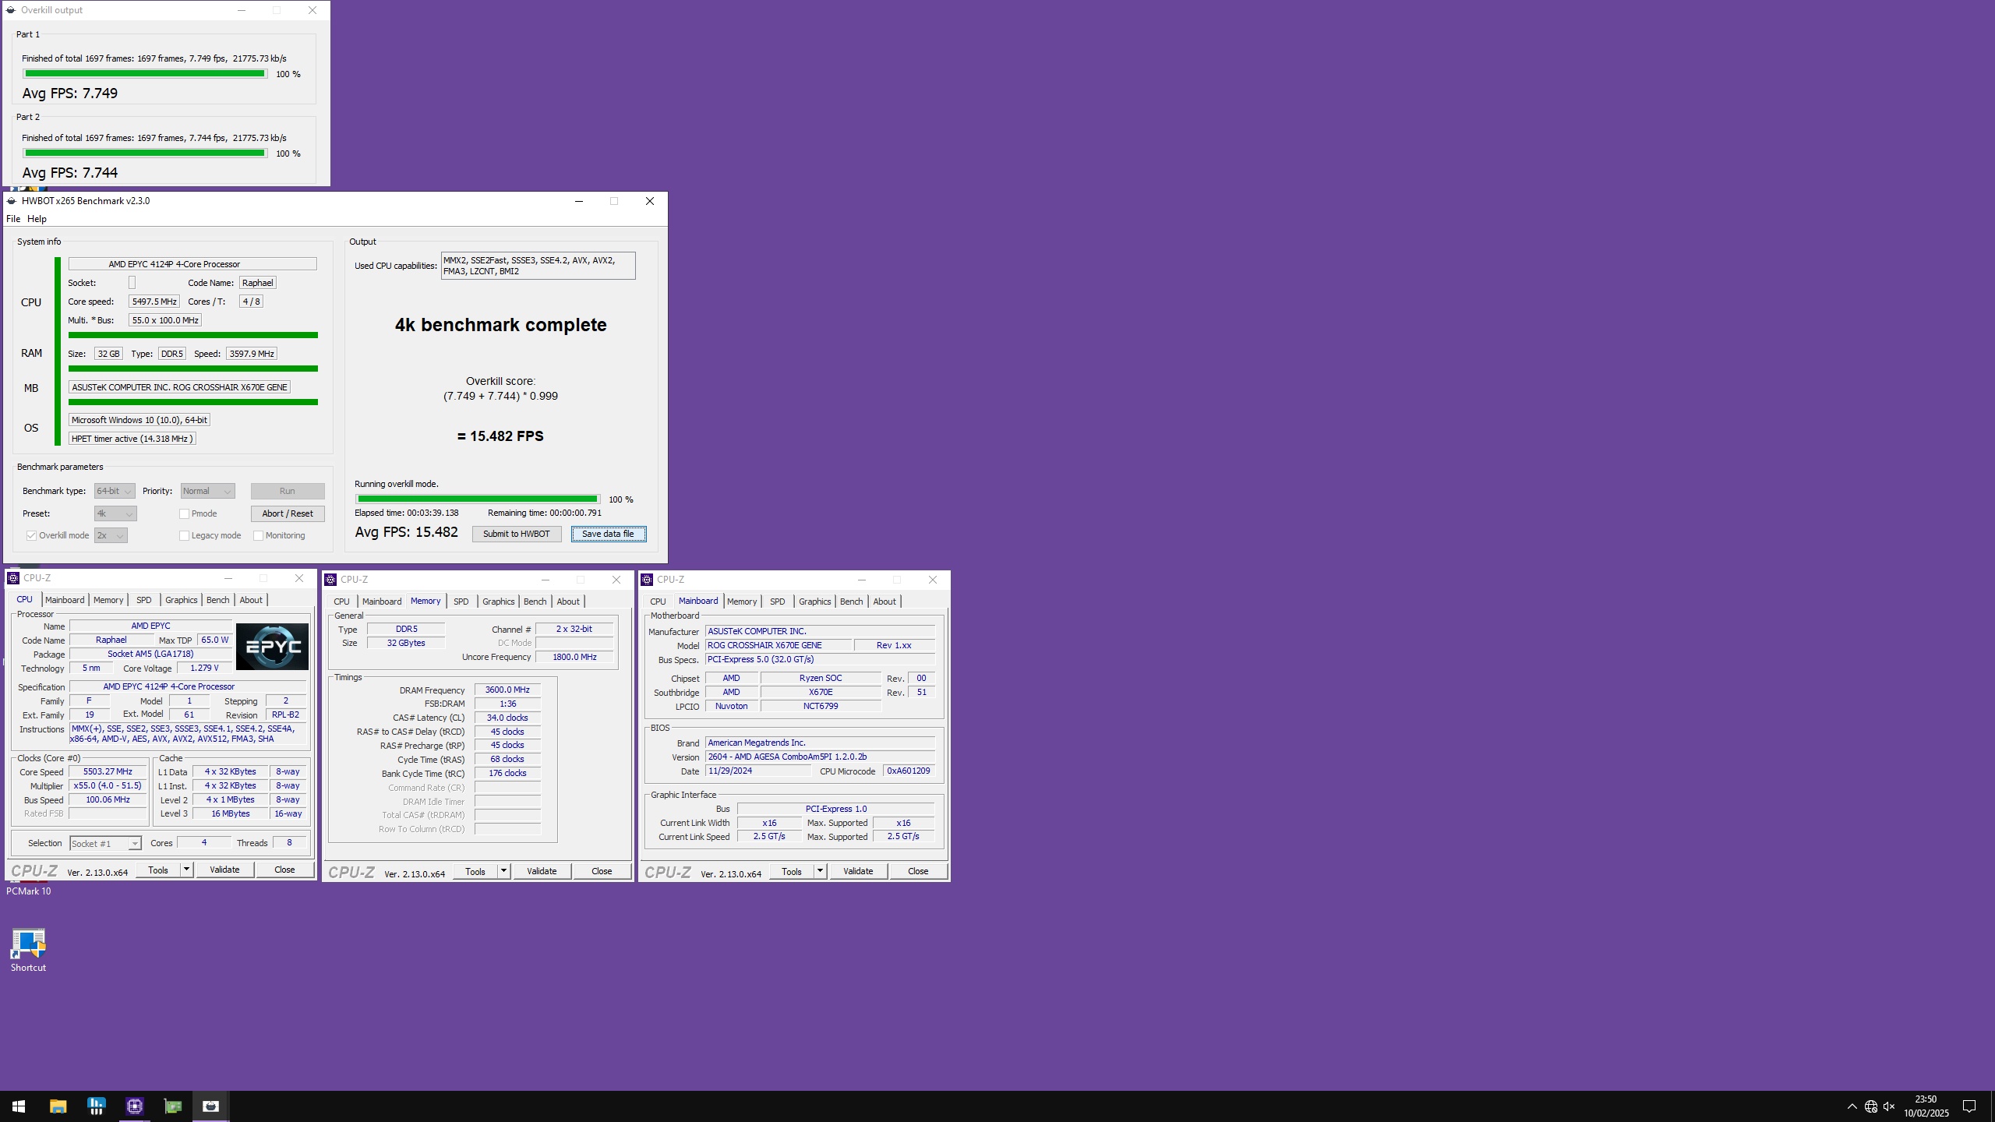Click the disabled Run button

288,491
